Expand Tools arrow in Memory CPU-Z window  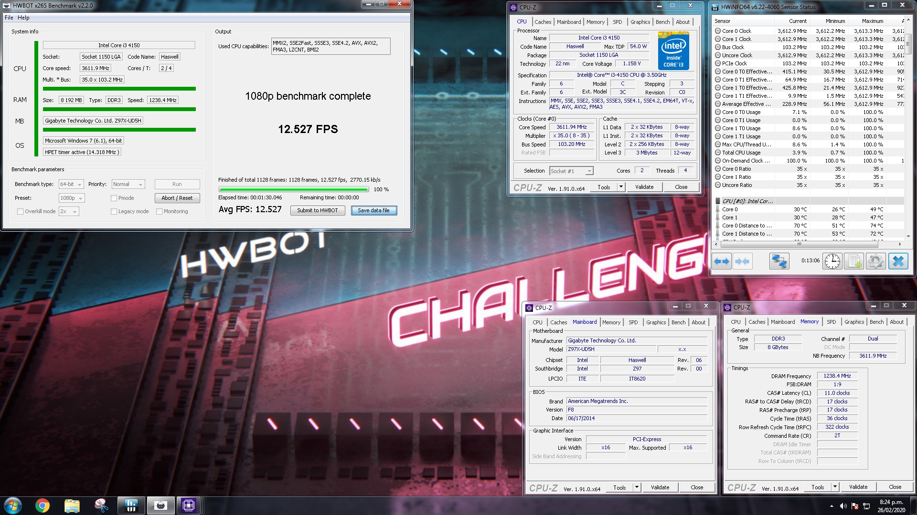click(835, 487)
